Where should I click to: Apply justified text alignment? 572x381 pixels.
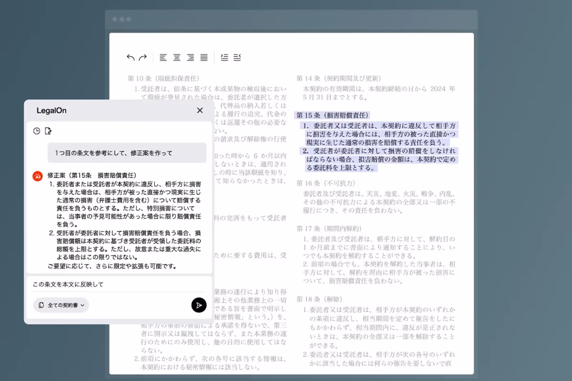click(x=203, y=57)
